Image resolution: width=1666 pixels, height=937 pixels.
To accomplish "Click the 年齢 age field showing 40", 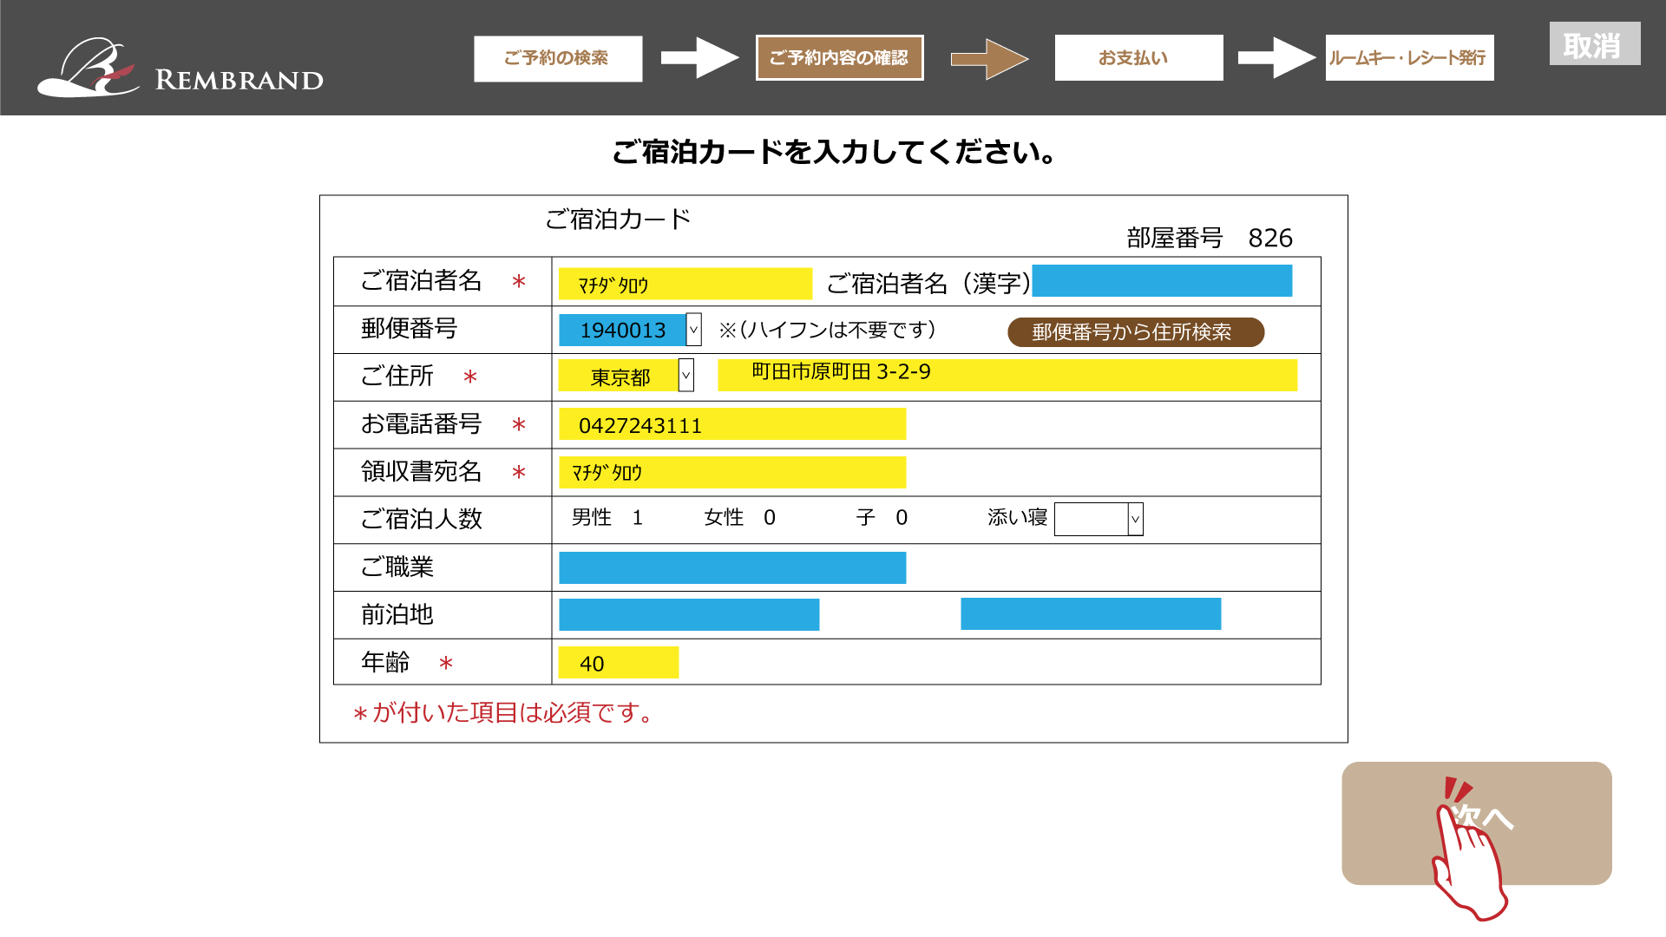I will click(618, 663).
